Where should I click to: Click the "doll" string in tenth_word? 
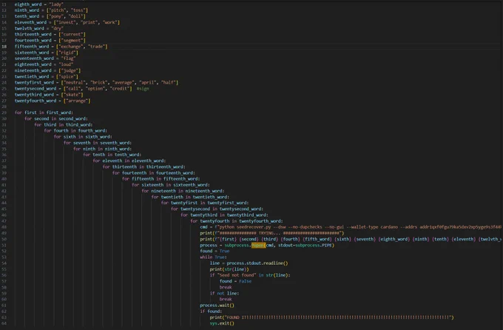point(76,16)
